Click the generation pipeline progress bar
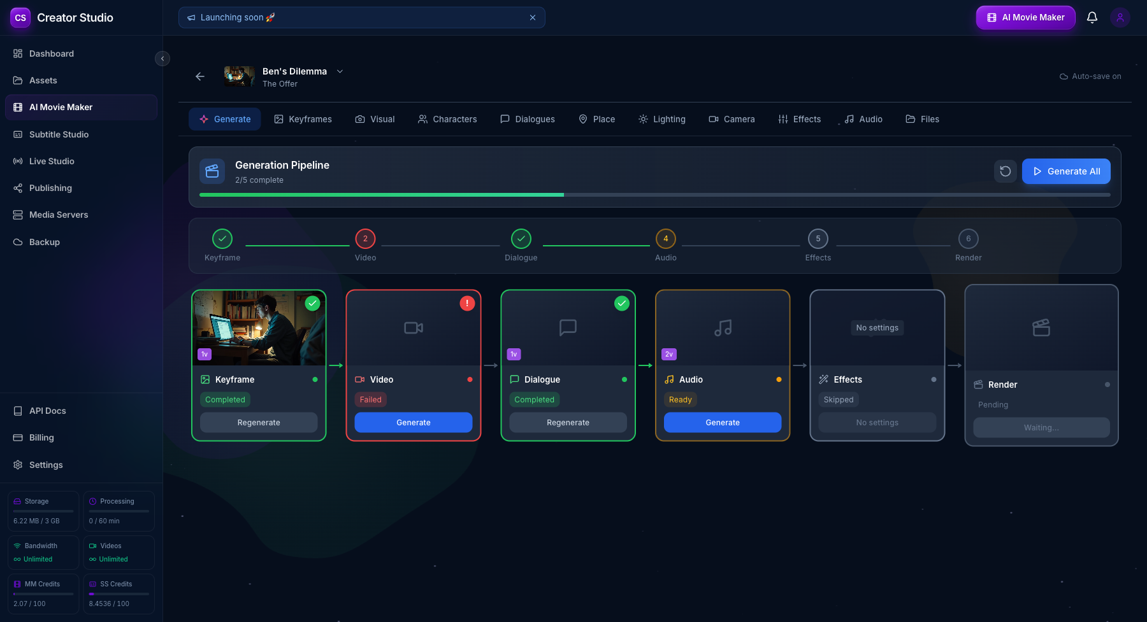 click(659, 195)
